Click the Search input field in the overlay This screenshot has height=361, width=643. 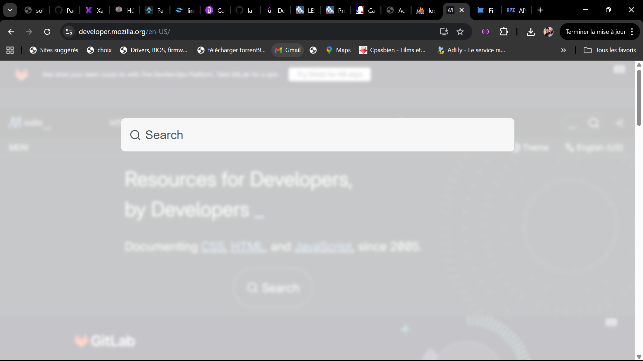[317, 135]
